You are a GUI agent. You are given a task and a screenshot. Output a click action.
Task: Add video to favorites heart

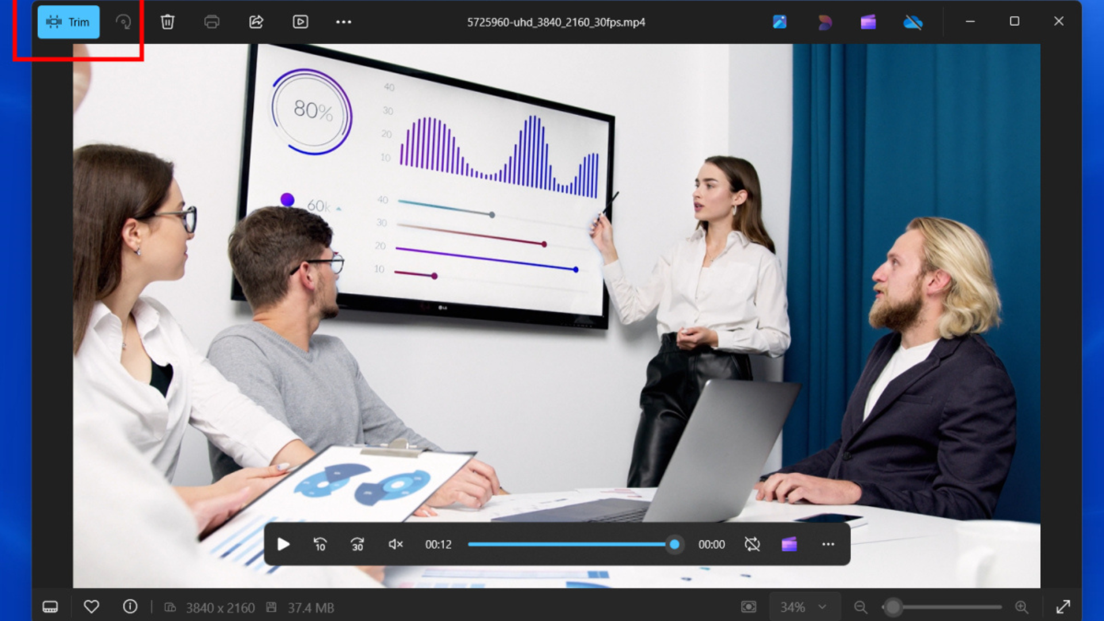point(91,607)
